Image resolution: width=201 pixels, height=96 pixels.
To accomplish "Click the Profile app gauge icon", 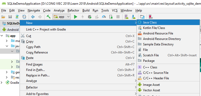I will (104, 17).
